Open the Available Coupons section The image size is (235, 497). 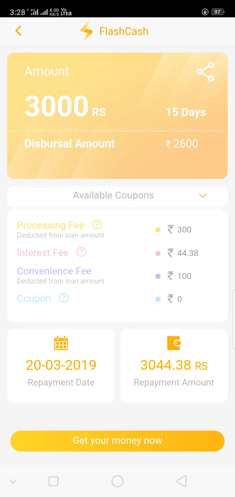click(x=114, y=196)
